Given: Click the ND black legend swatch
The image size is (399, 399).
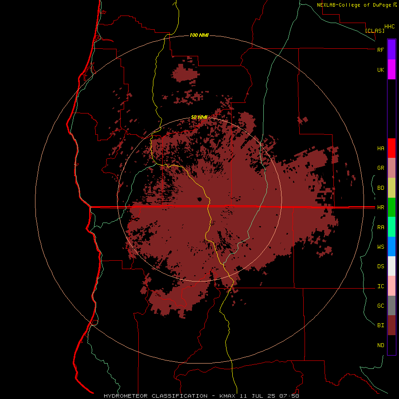Looking at the screenshot, I should 391,345.
